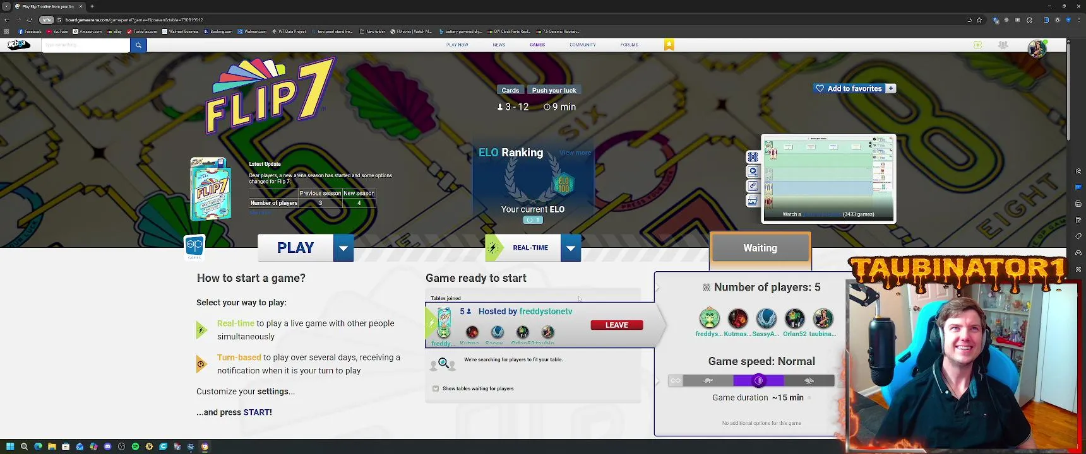
Task: Open host freddystonetv profile link
Action: click(x=546, y=311)
